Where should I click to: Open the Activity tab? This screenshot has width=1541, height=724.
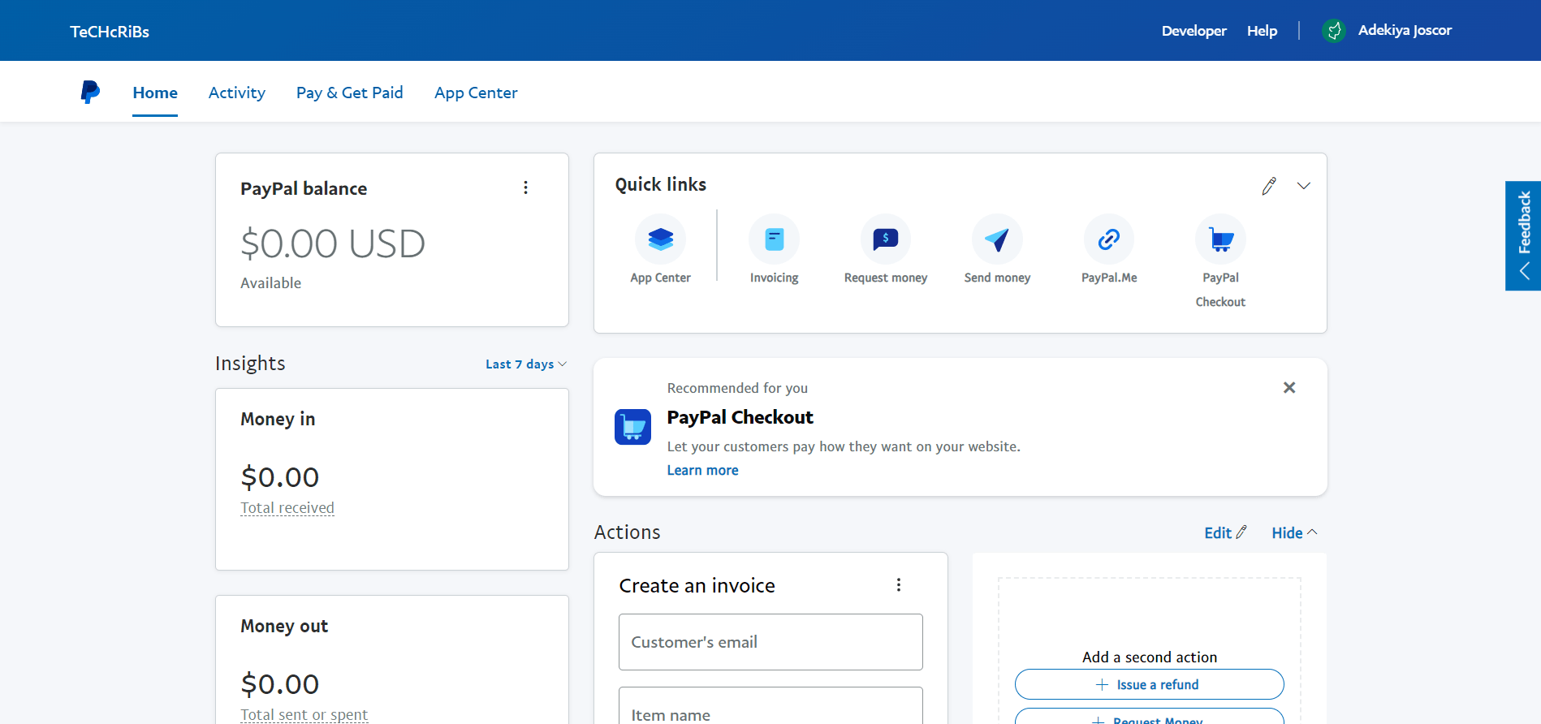point(236,93)
